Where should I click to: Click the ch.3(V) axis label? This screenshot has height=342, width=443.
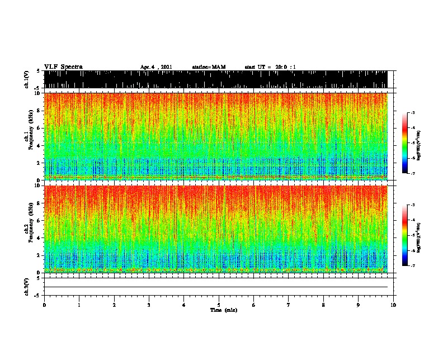[27, 287]
